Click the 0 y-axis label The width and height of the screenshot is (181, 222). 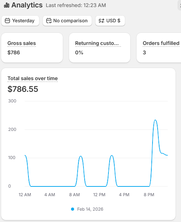tap(9, 186)
